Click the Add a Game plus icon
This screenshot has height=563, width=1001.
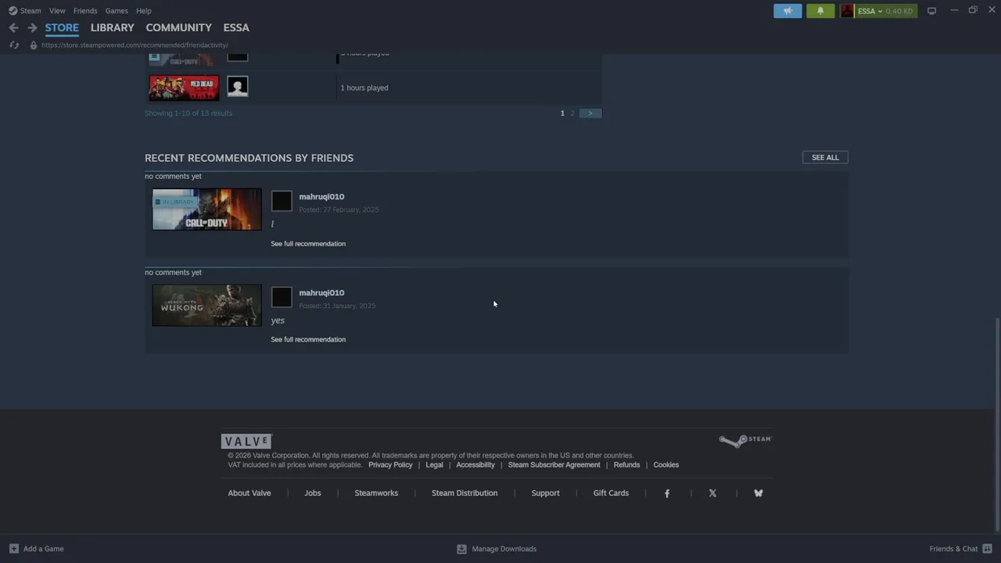13,549
